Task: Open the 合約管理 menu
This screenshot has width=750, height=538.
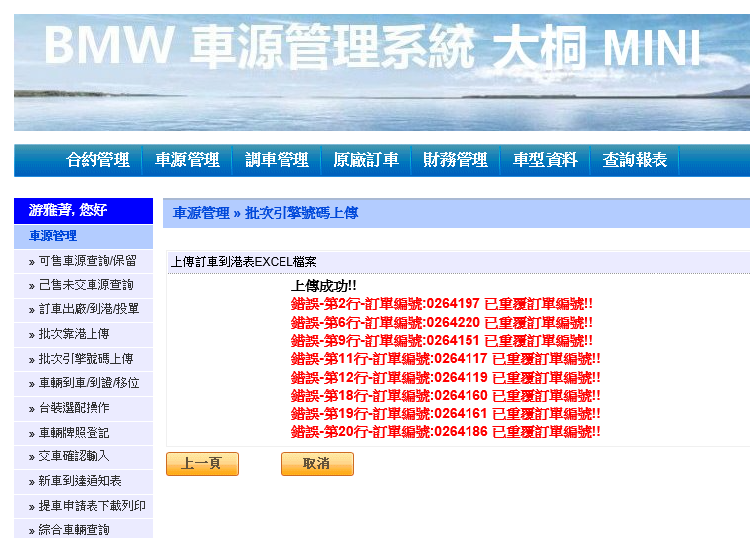Action: [x=97, y=160]
